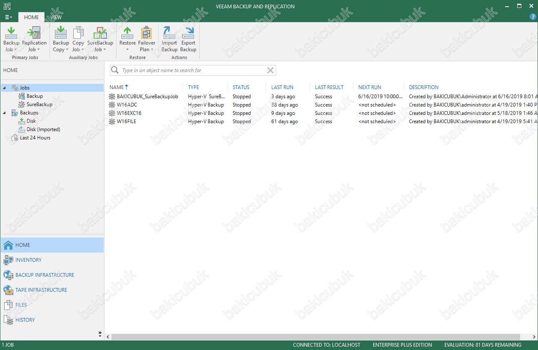Expand navigation pane options chevron
Viewport: 538px width, 350px height.
click(x=100, y=333)
